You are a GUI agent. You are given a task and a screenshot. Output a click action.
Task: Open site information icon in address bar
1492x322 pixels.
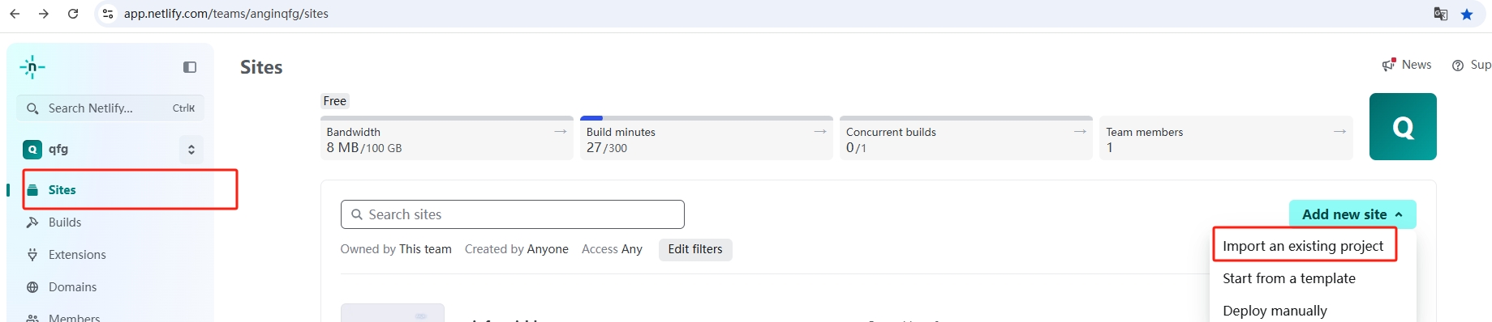108,14
